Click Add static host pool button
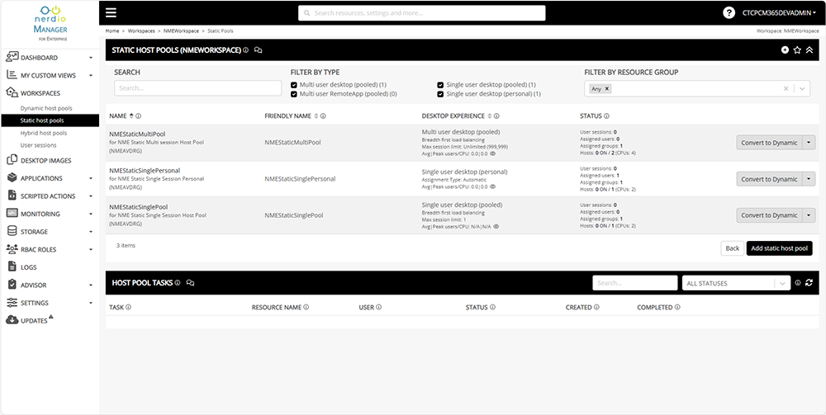Image resolution: width=826 pixels, height=415 pixels. pyautogui.click(x=779, y=248)
